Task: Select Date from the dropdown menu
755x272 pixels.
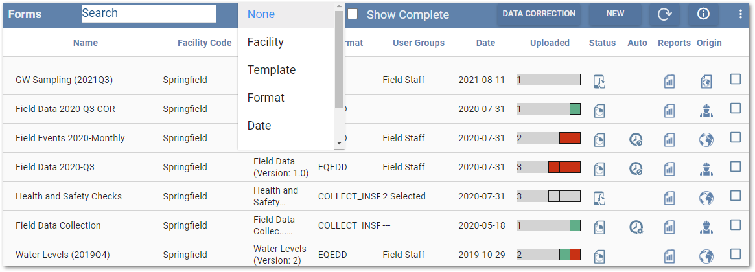Action: point(259,126)
